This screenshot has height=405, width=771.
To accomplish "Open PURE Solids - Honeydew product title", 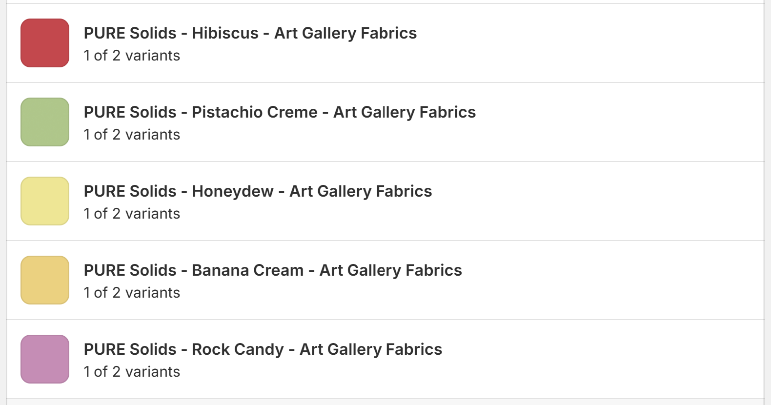I will tap(258, 191).
